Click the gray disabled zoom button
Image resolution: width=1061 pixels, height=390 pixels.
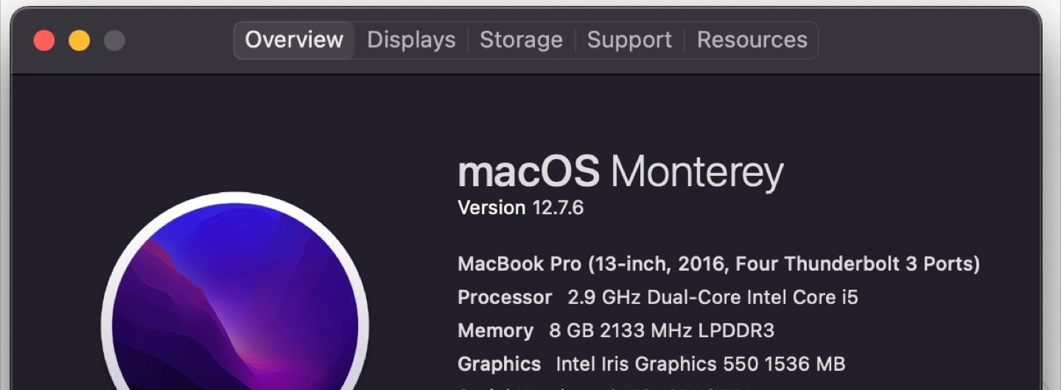click(114, 40)
